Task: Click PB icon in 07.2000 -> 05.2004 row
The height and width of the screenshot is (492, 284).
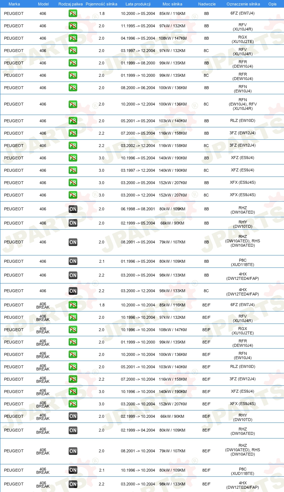Action: tap(73, 133)
